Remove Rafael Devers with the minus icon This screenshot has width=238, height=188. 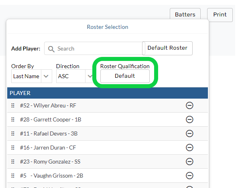coord(189,133)
